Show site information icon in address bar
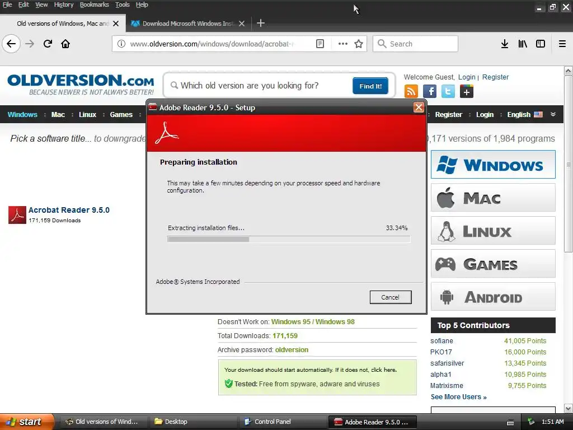 [x=121, y=44]
